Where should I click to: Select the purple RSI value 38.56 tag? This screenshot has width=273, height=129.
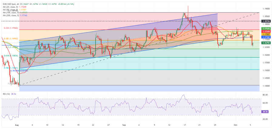point(266,112)
